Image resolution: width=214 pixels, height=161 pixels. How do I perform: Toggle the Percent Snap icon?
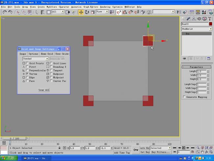[131, 12]
